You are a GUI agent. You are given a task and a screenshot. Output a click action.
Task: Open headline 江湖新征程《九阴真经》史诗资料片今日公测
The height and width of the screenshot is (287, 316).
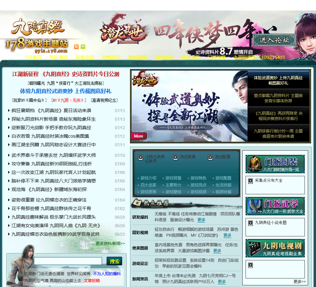(66, 74)
